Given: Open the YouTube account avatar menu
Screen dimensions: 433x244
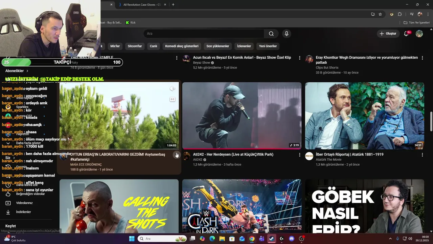Looking at the screenshot, I should point(419,34).
